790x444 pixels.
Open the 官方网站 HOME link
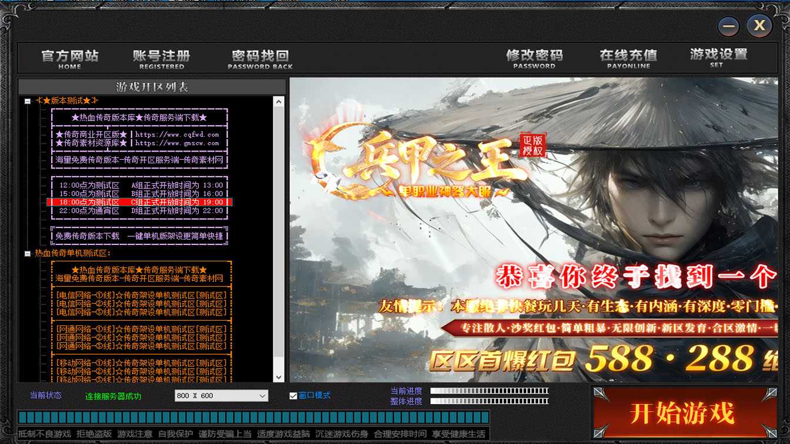tap(70, 59)
